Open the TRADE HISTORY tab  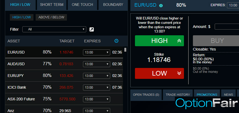[178, 95]
